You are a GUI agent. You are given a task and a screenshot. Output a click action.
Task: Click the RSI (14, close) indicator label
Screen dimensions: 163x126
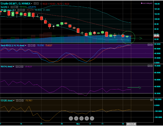[x=7, y=67]
